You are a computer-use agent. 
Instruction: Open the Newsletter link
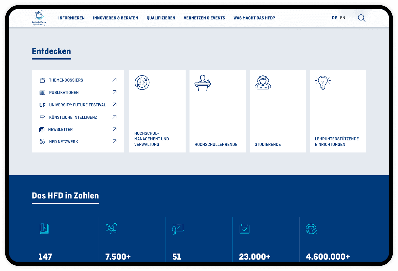(x=60, y=130)
